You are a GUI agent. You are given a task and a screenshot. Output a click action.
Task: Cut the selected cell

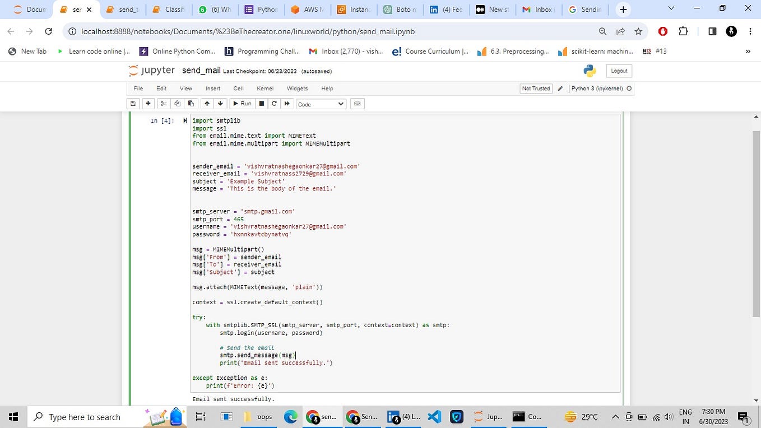tap(163, 104)
